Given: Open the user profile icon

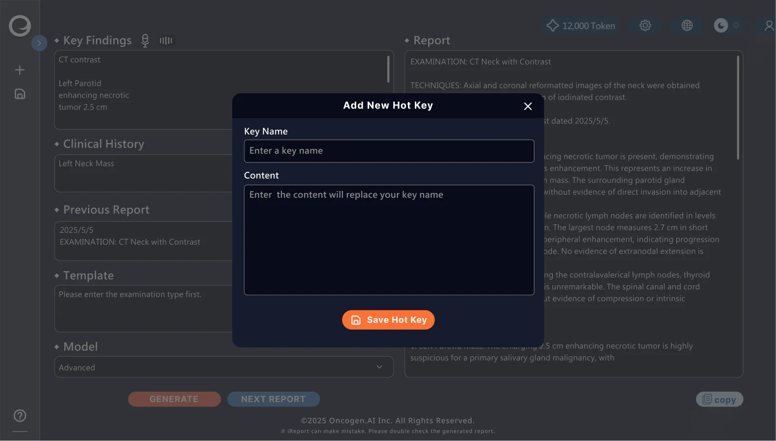Looking at the screenshot, I should [x=769, y=26].
